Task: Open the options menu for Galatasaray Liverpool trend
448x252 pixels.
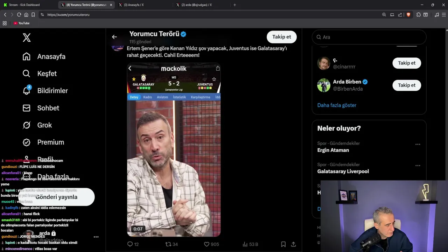Action: (x=418, y=166)
